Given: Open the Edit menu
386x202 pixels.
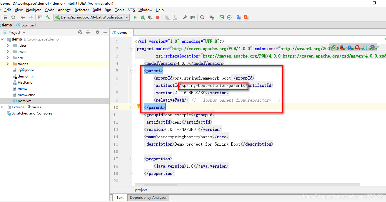Looking at the screenshot, I should 8,10.
